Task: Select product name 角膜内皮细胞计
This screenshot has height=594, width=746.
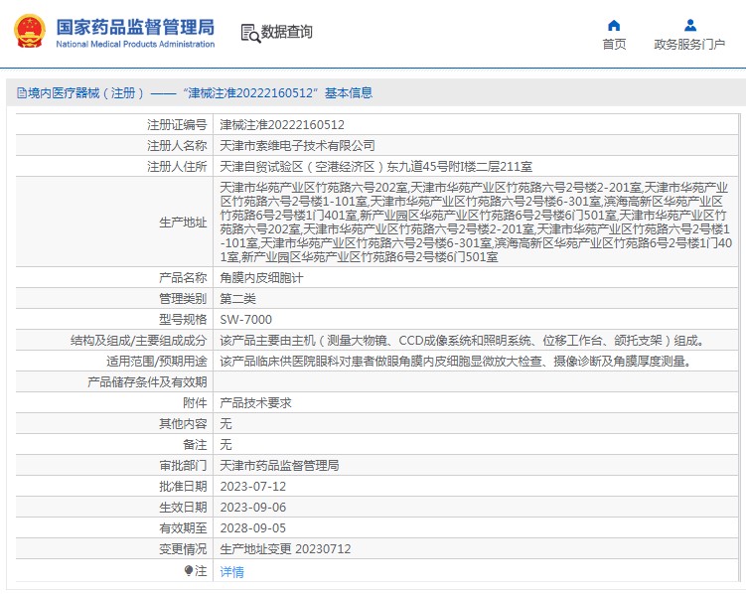Action: tap(261, 278)
